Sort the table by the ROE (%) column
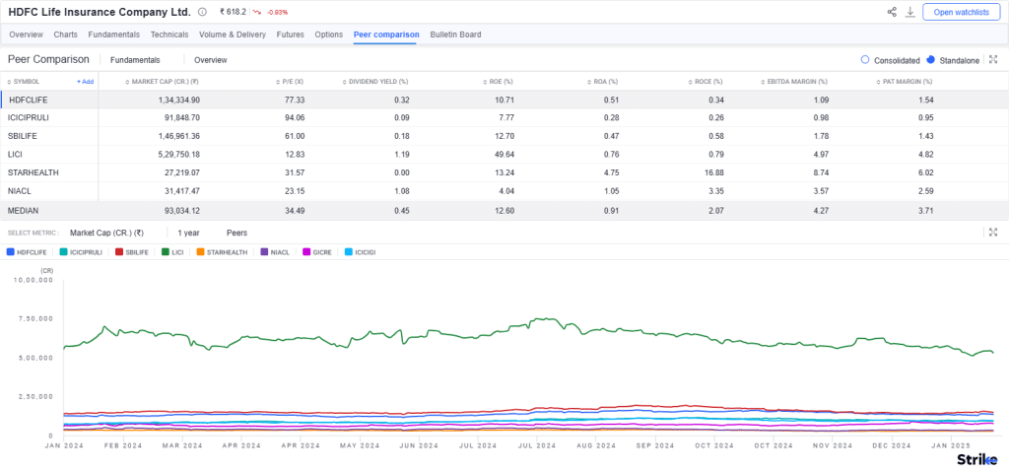The image size is (1009, 474). 500,82
